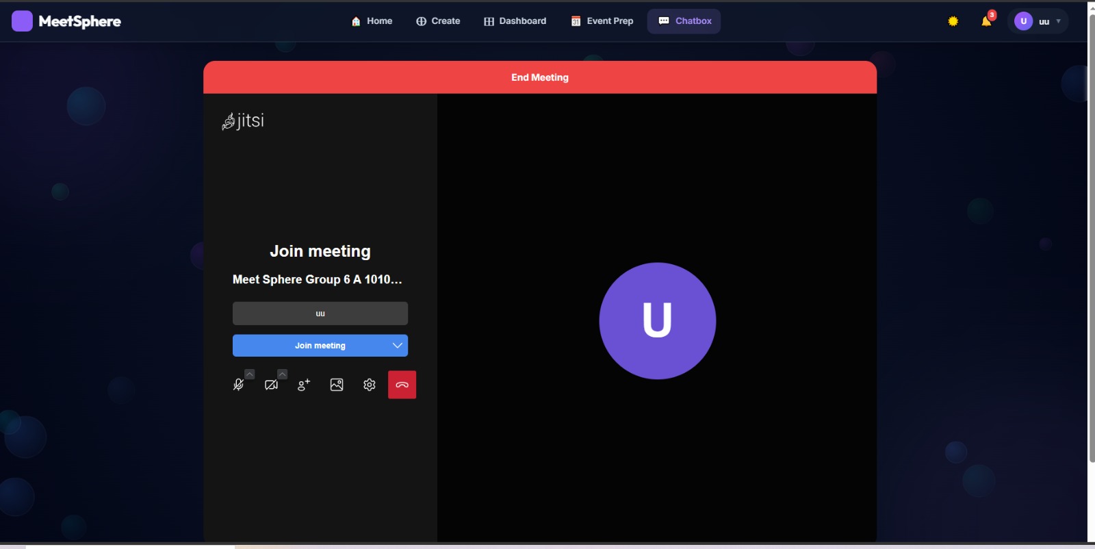Open the select background image icon
The image size is (1095, 549).
[x=337, y=385]
